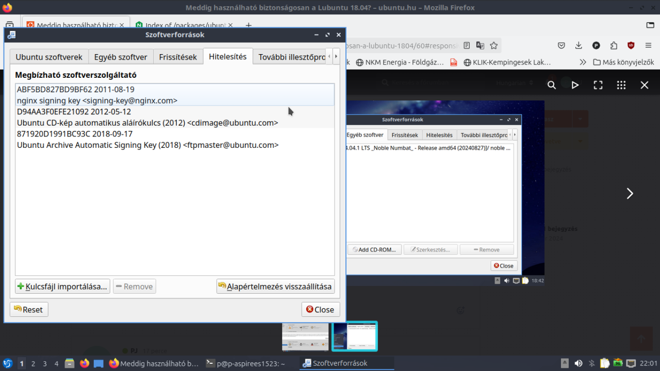Screen dimensions: 660x371
Task: Select Ubuntu Archive Automatic Signing Key entry
Action: click(175, 139)
